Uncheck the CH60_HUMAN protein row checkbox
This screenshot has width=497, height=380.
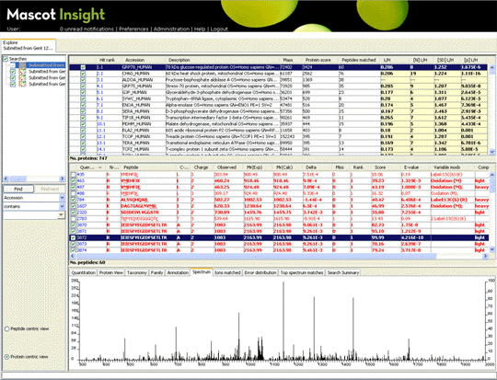click(x=83, y=74)
